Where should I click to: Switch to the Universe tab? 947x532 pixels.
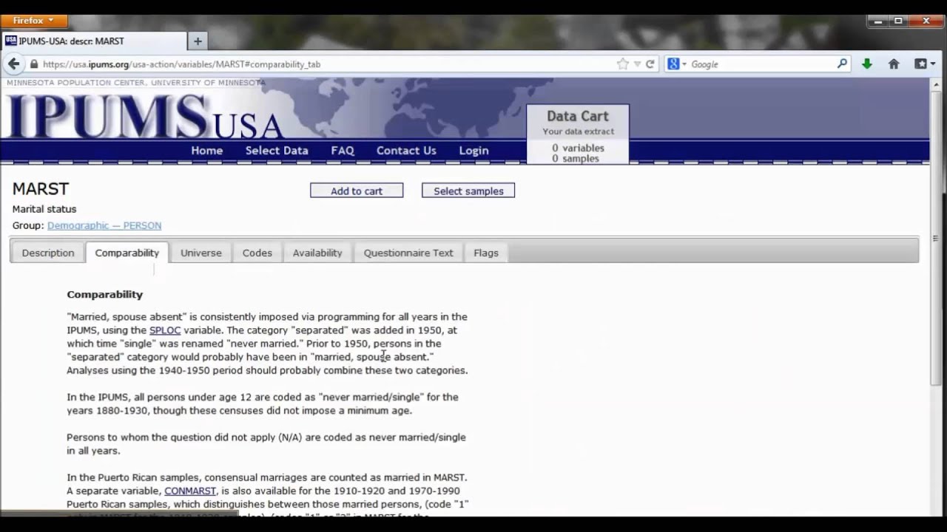pos(201,253)
